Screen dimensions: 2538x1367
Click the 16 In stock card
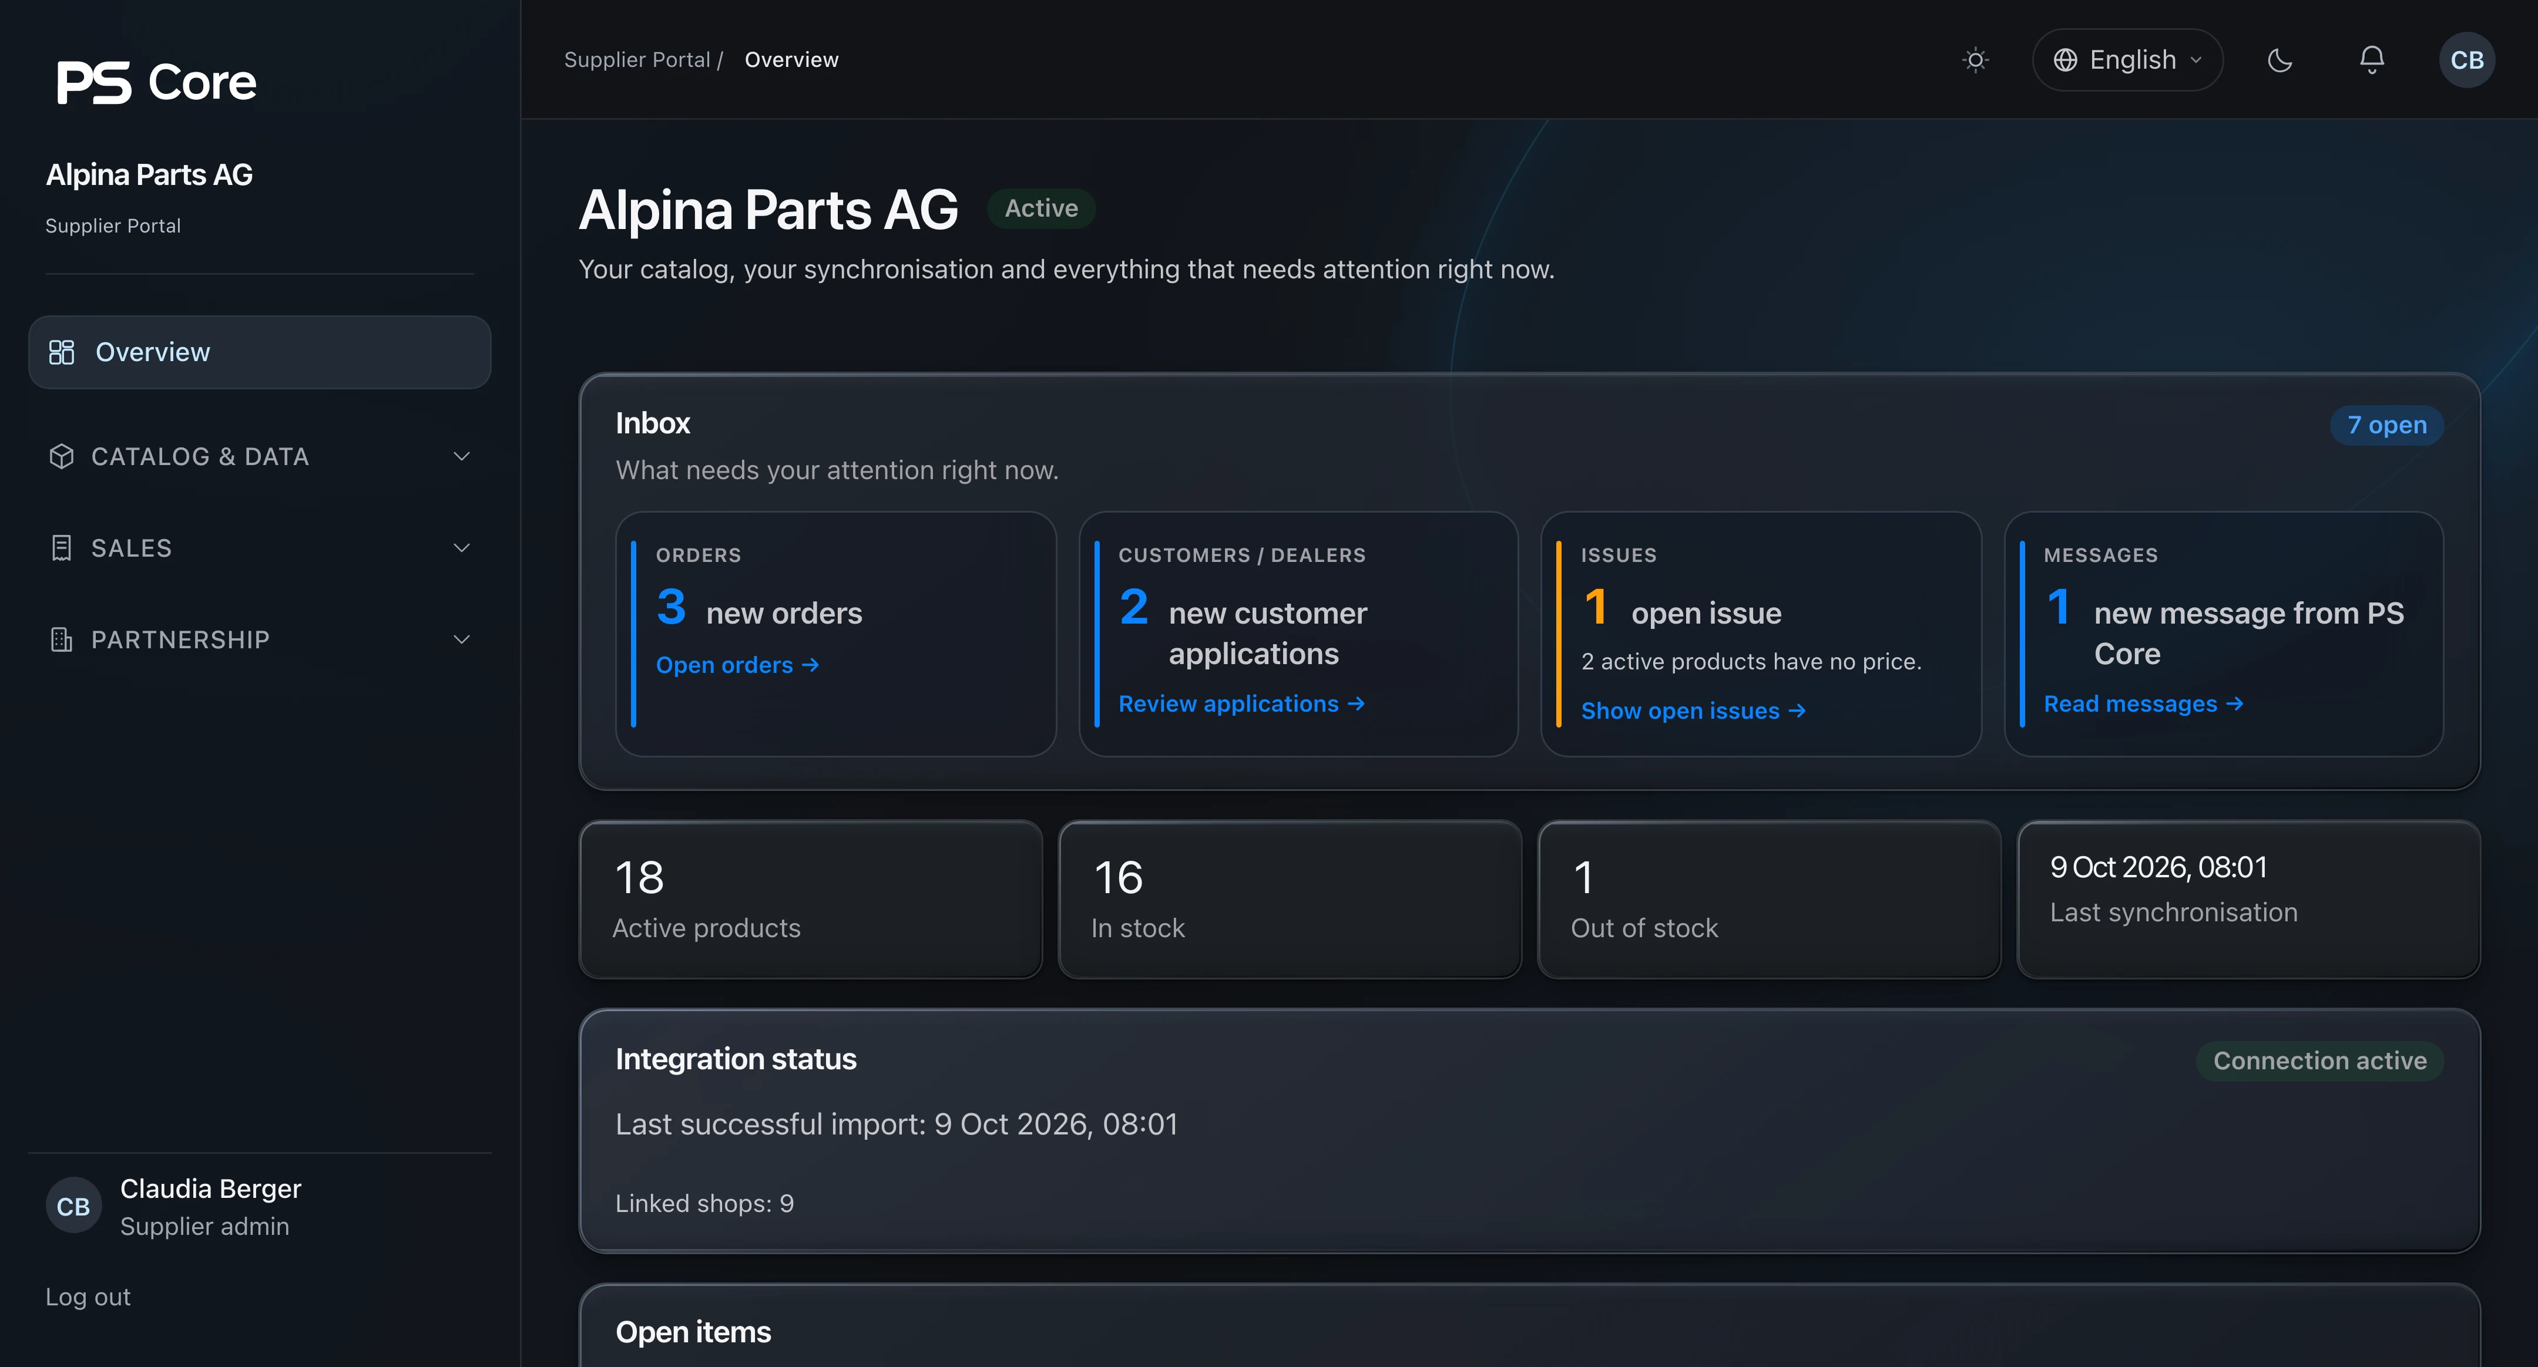1290,899
